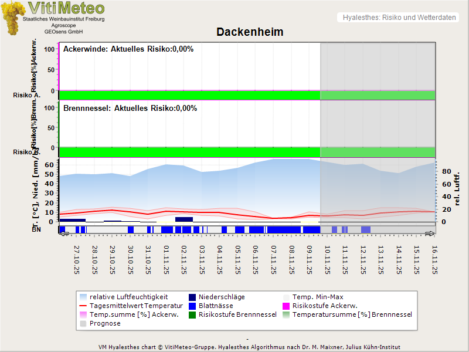The width and height of the screenshot is (469, 352).
Task: Select the 09.11.25 date label on axis
Action: coord(310,259)
